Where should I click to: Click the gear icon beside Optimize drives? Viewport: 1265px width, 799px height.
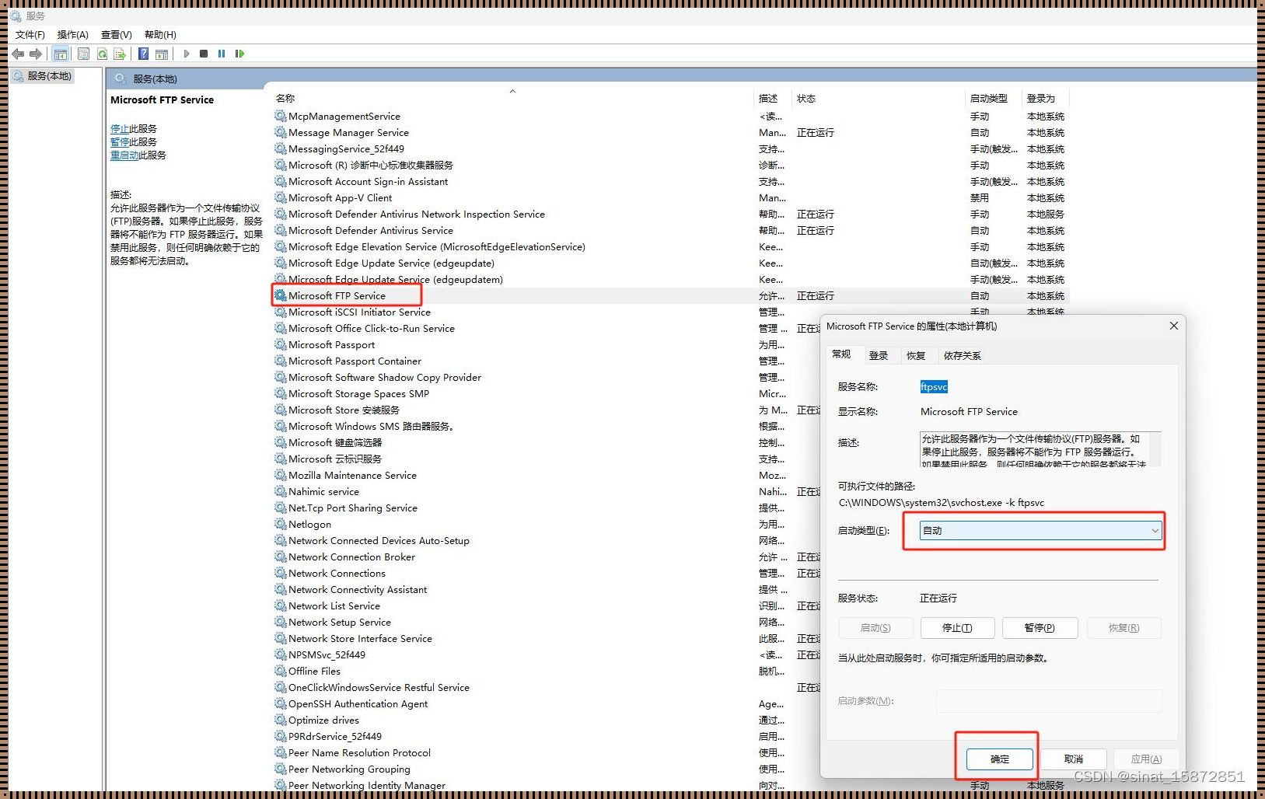tap(281, 720)
